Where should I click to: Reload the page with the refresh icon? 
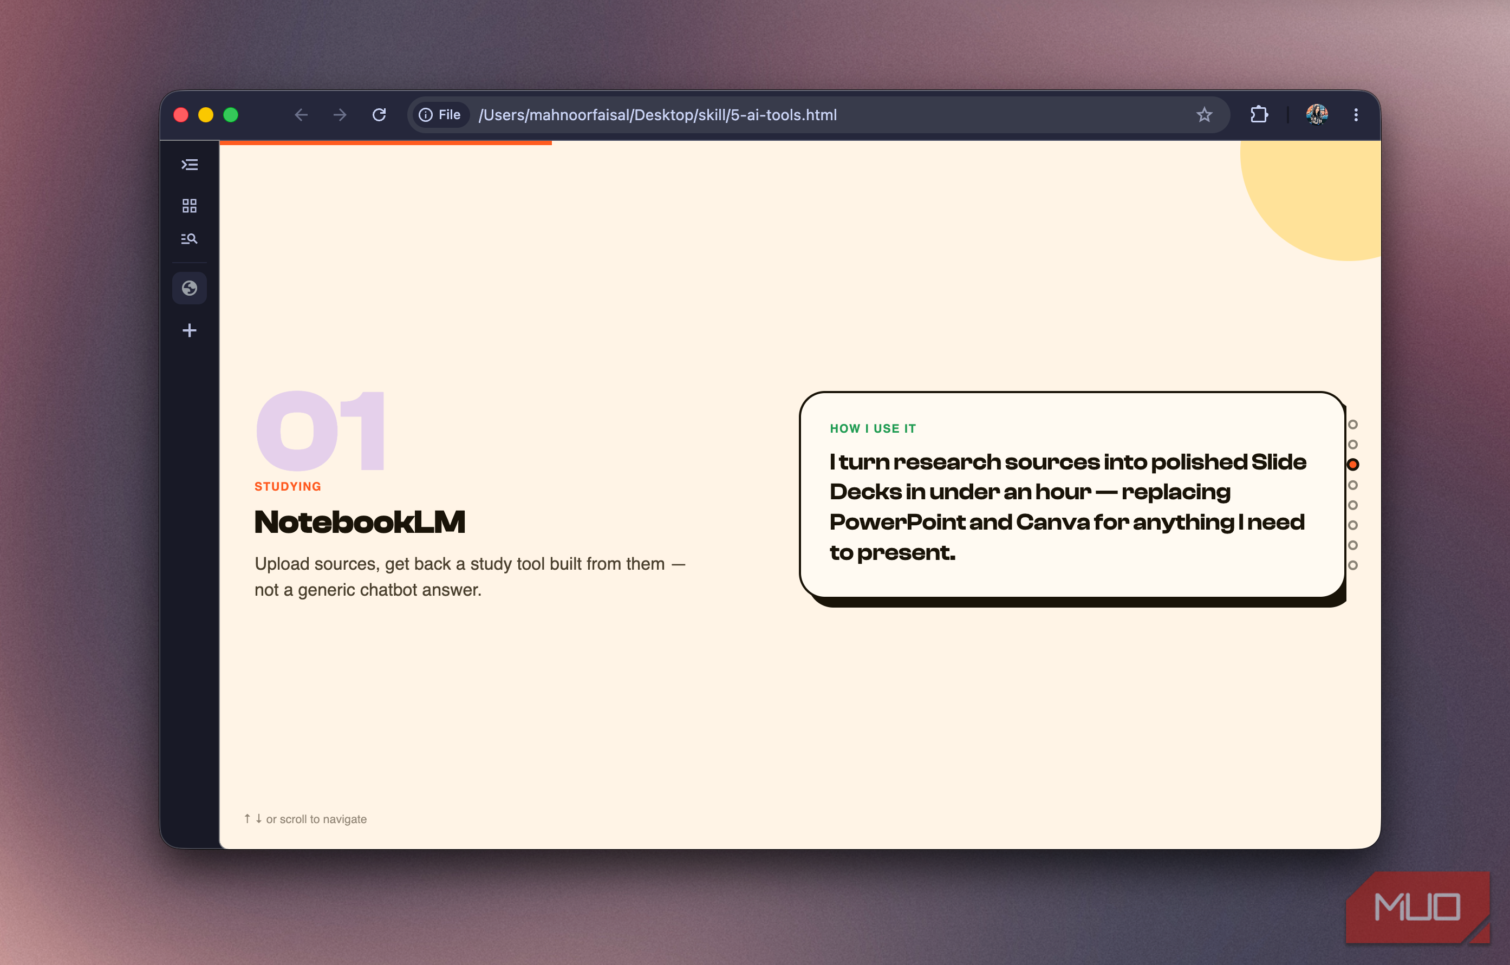click(379, 115)
